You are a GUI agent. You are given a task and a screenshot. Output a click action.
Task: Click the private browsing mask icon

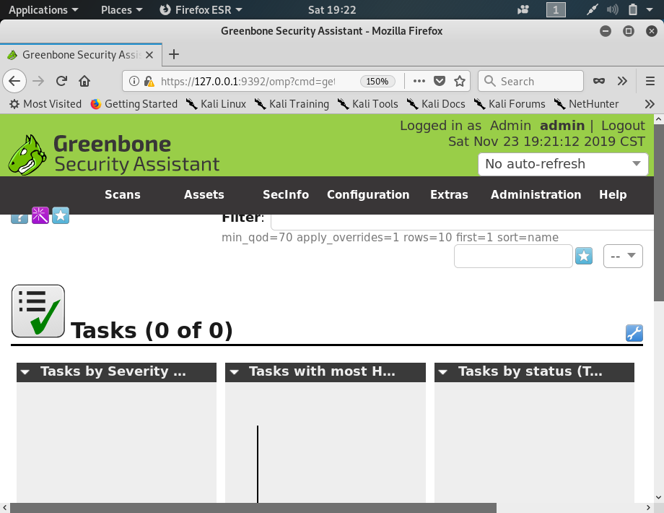coord(599,81)
